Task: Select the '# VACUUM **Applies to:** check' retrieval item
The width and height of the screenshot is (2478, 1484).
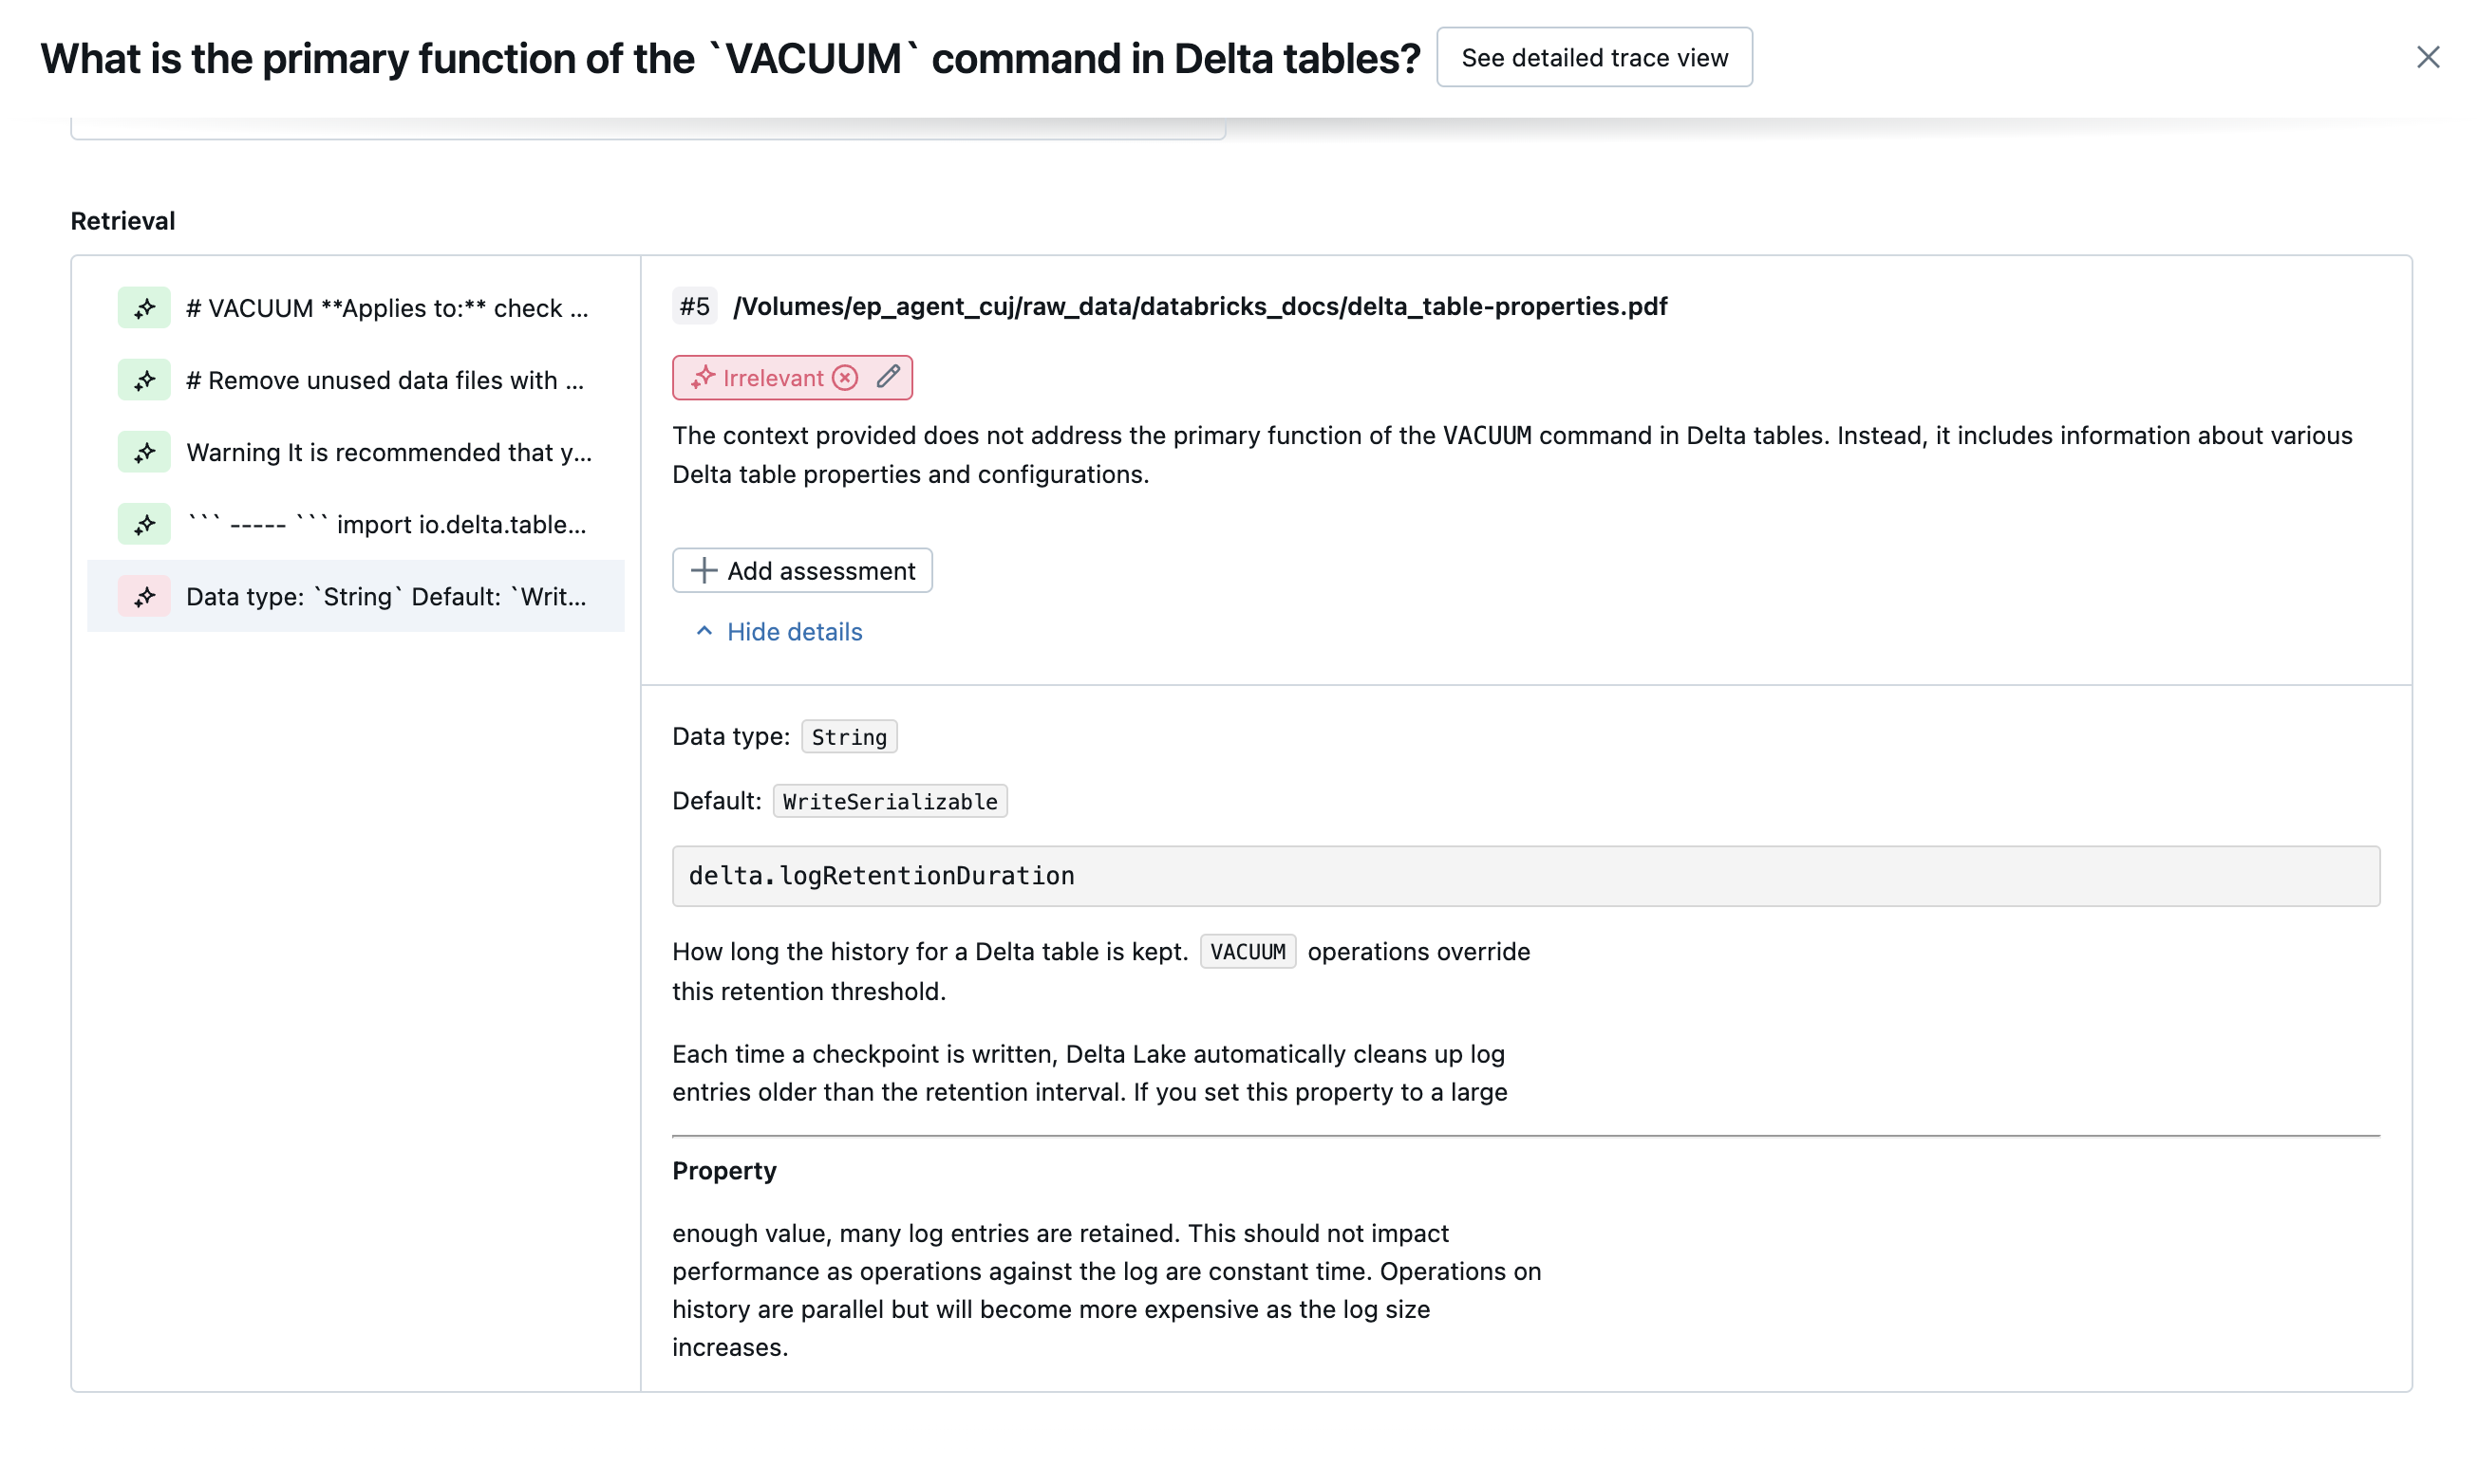Action: click(x=387, y=308)
